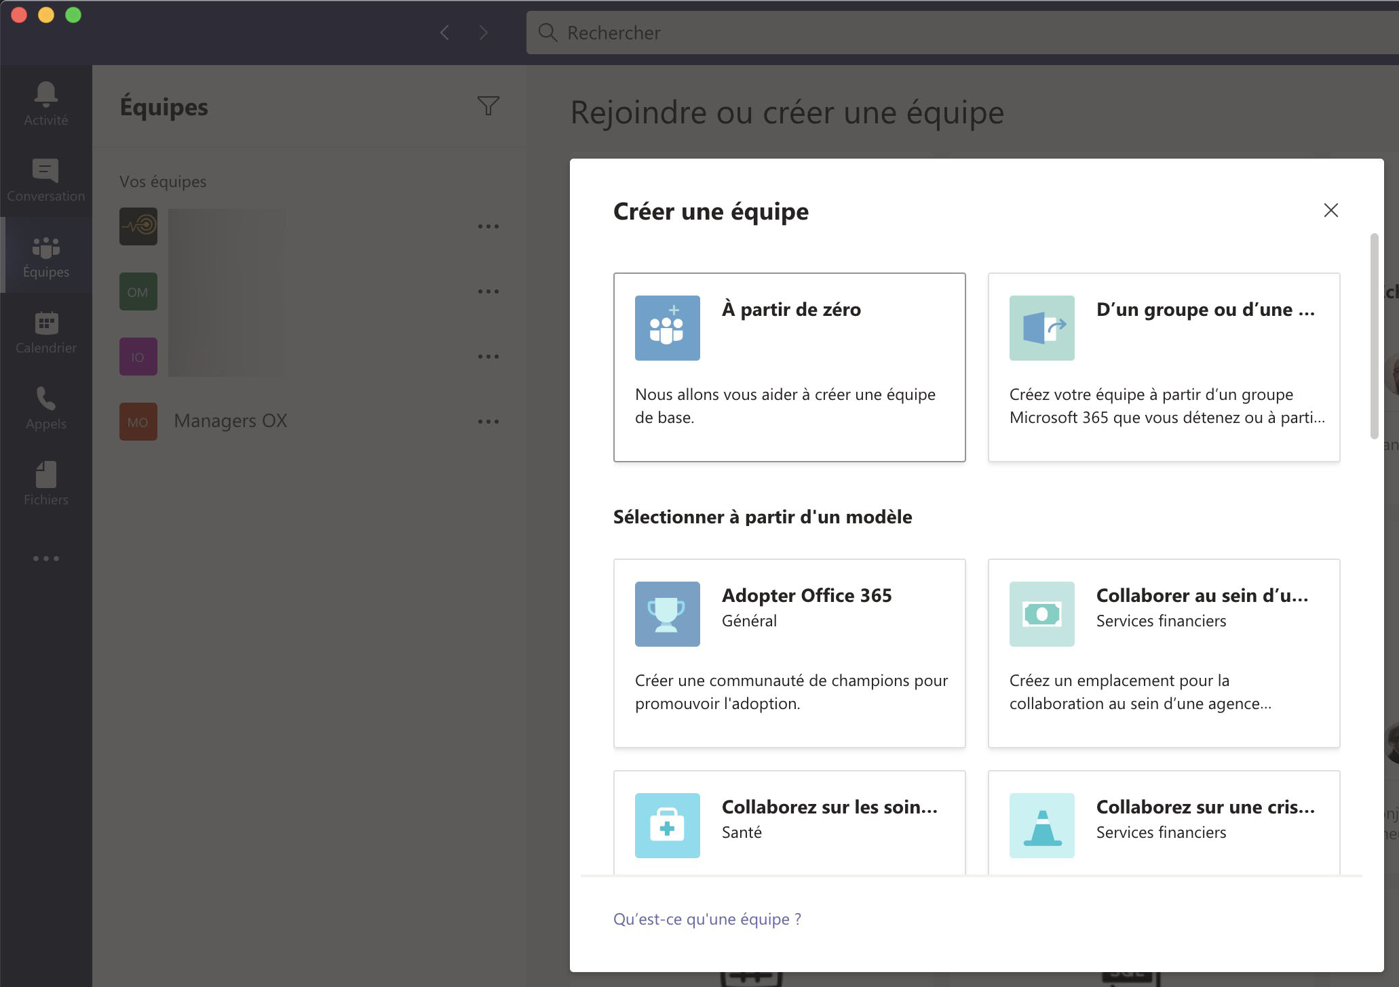Select the Adopter Office 365 template
Viewport: 1399px width, 987px height.
click(x=789, y=653)
